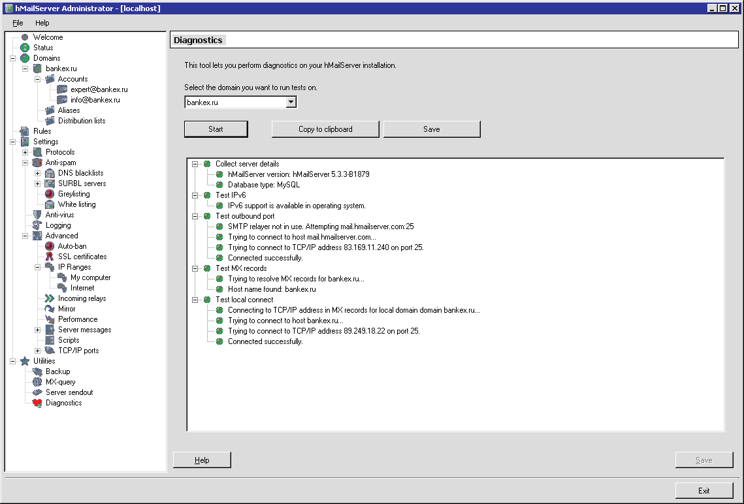Select 'Trying to resolve MX records' row
Image resolution: width=744 pixels, height=504 pixels.
coord(296,279)
